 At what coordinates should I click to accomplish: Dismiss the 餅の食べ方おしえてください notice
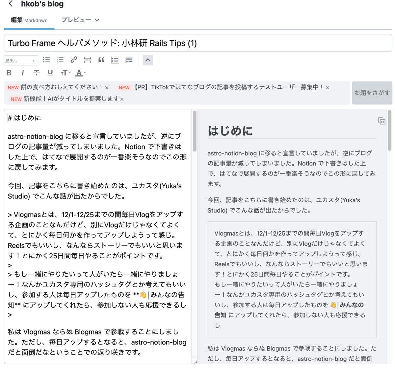click(107, 88)
